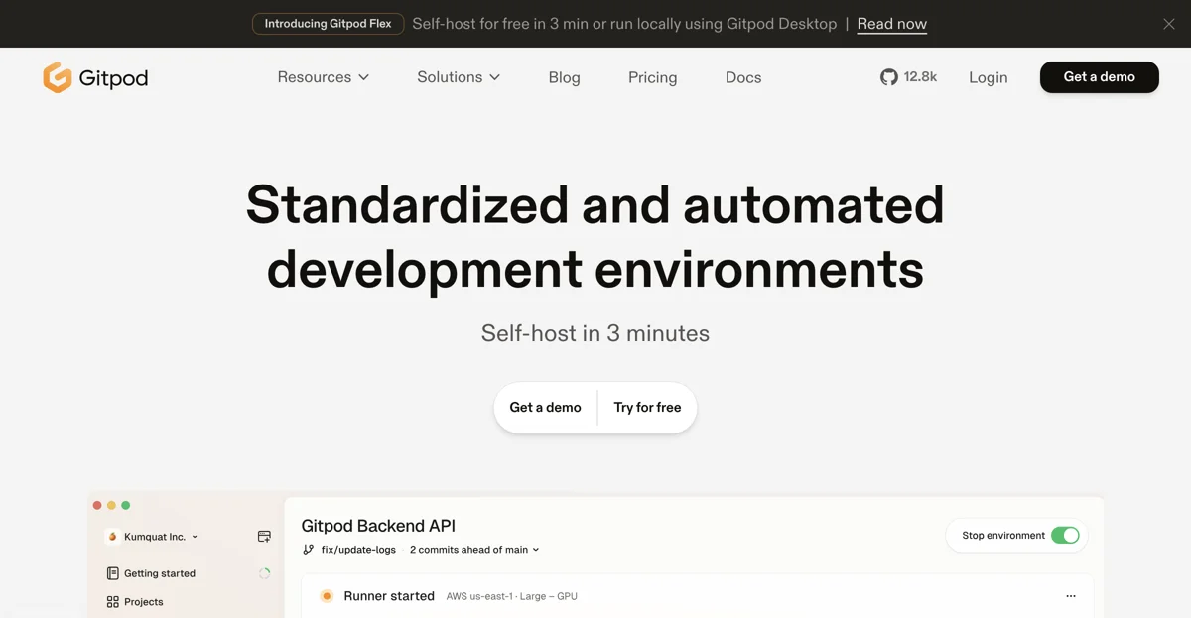This screenshot has height=618, width=1191.
Task: Click the red dot on the mock window
Action: [x=97, y=506]
